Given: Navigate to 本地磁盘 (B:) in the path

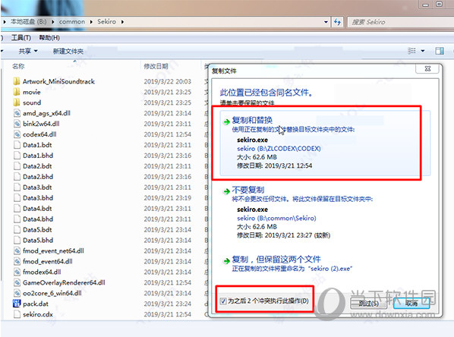Looking at the screenshot, I should [x=28, y=22].
